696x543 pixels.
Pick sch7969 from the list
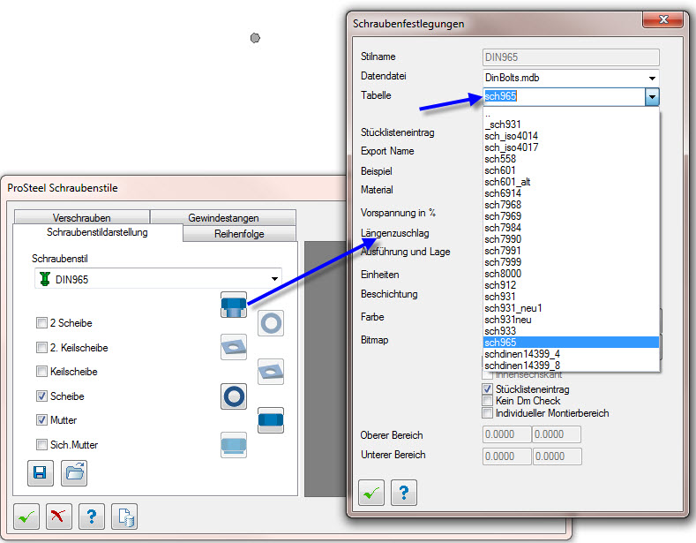(x=571, y=216)
